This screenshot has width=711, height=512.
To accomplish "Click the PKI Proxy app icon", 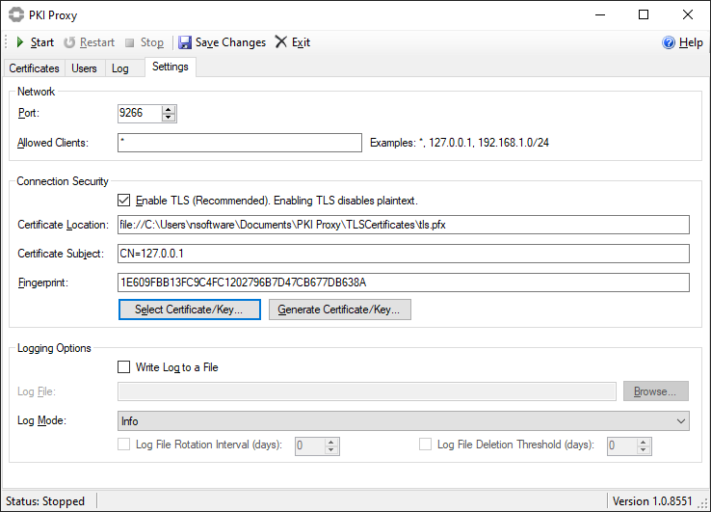I will [x=15, y=14].
